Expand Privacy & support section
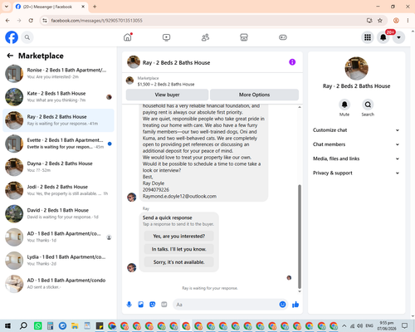Image resolution: width=415 pixels, height=332 pixels. tap(356, 173)
